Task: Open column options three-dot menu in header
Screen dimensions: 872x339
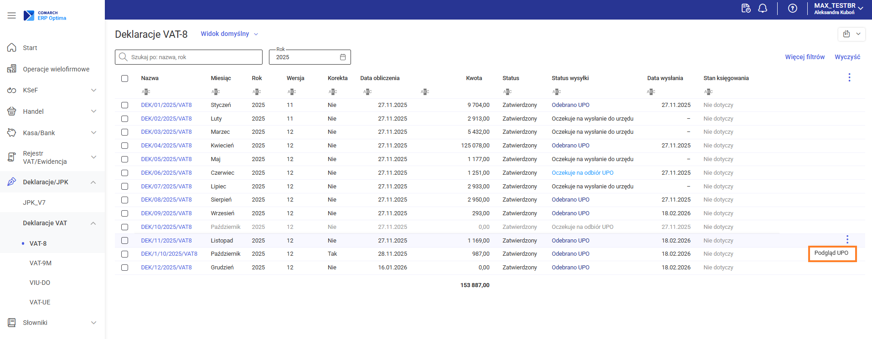Action: coord(849,78)
